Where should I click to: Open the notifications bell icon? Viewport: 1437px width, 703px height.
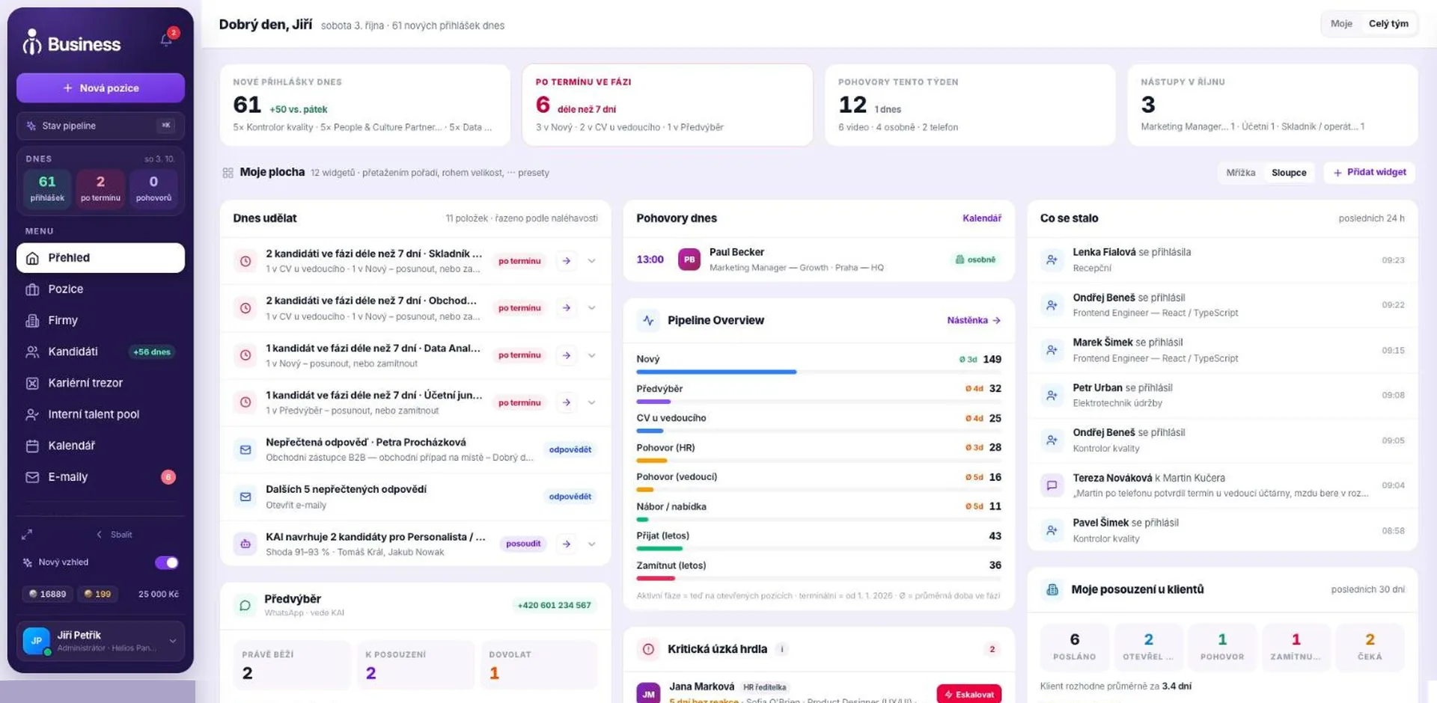tap(166, 40)
